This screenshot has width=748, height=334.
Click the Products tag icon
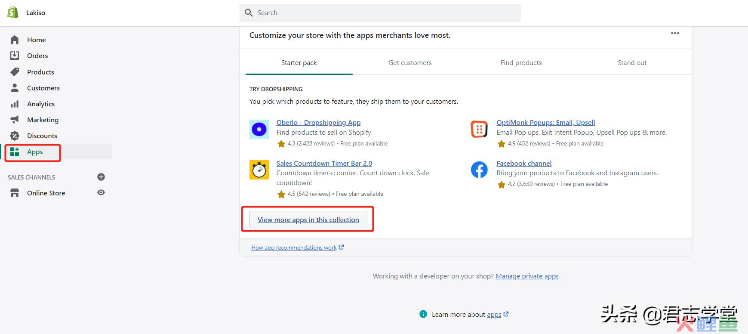pyautogui.click(x=15, y=72)
